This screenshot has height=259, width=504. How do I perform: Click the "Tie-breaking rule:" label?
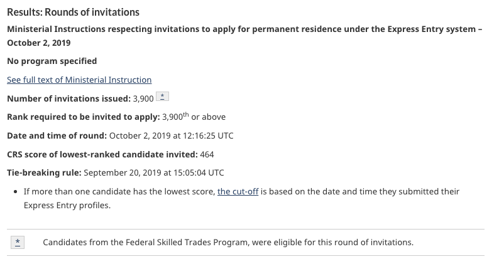click(44, 173)
